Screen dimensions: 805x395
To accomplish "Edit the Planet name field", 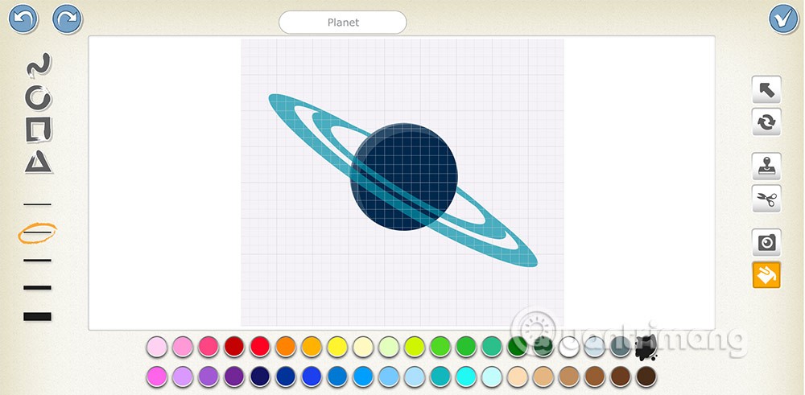I will click(x=343, y=23).
